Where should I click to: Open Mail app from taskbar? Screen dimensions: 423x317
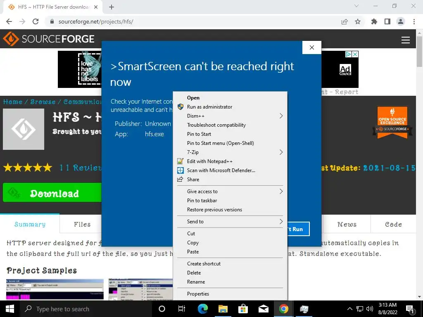point(263,309)
